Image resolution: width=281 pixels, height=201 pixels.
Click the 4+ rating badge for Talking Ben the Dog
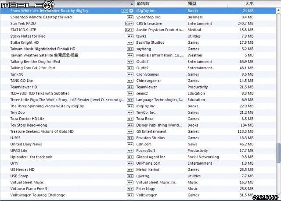[x=130, y=62]
